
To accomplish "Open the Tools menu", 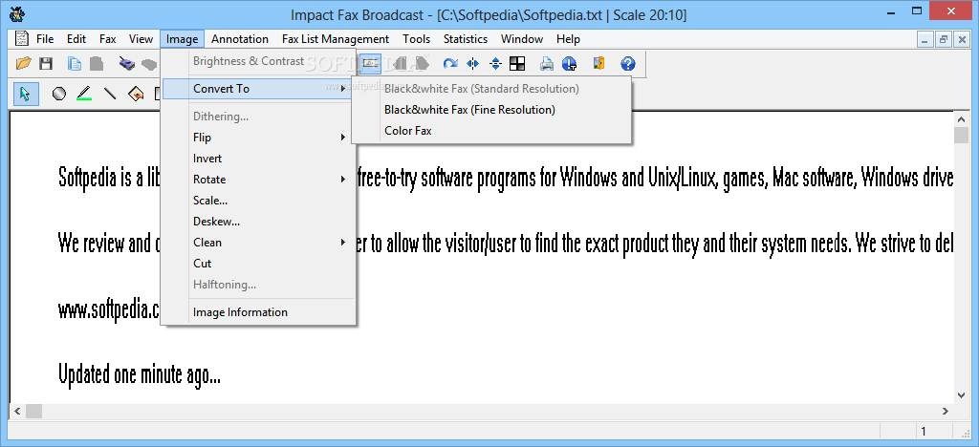I will (x=417, y=38).
